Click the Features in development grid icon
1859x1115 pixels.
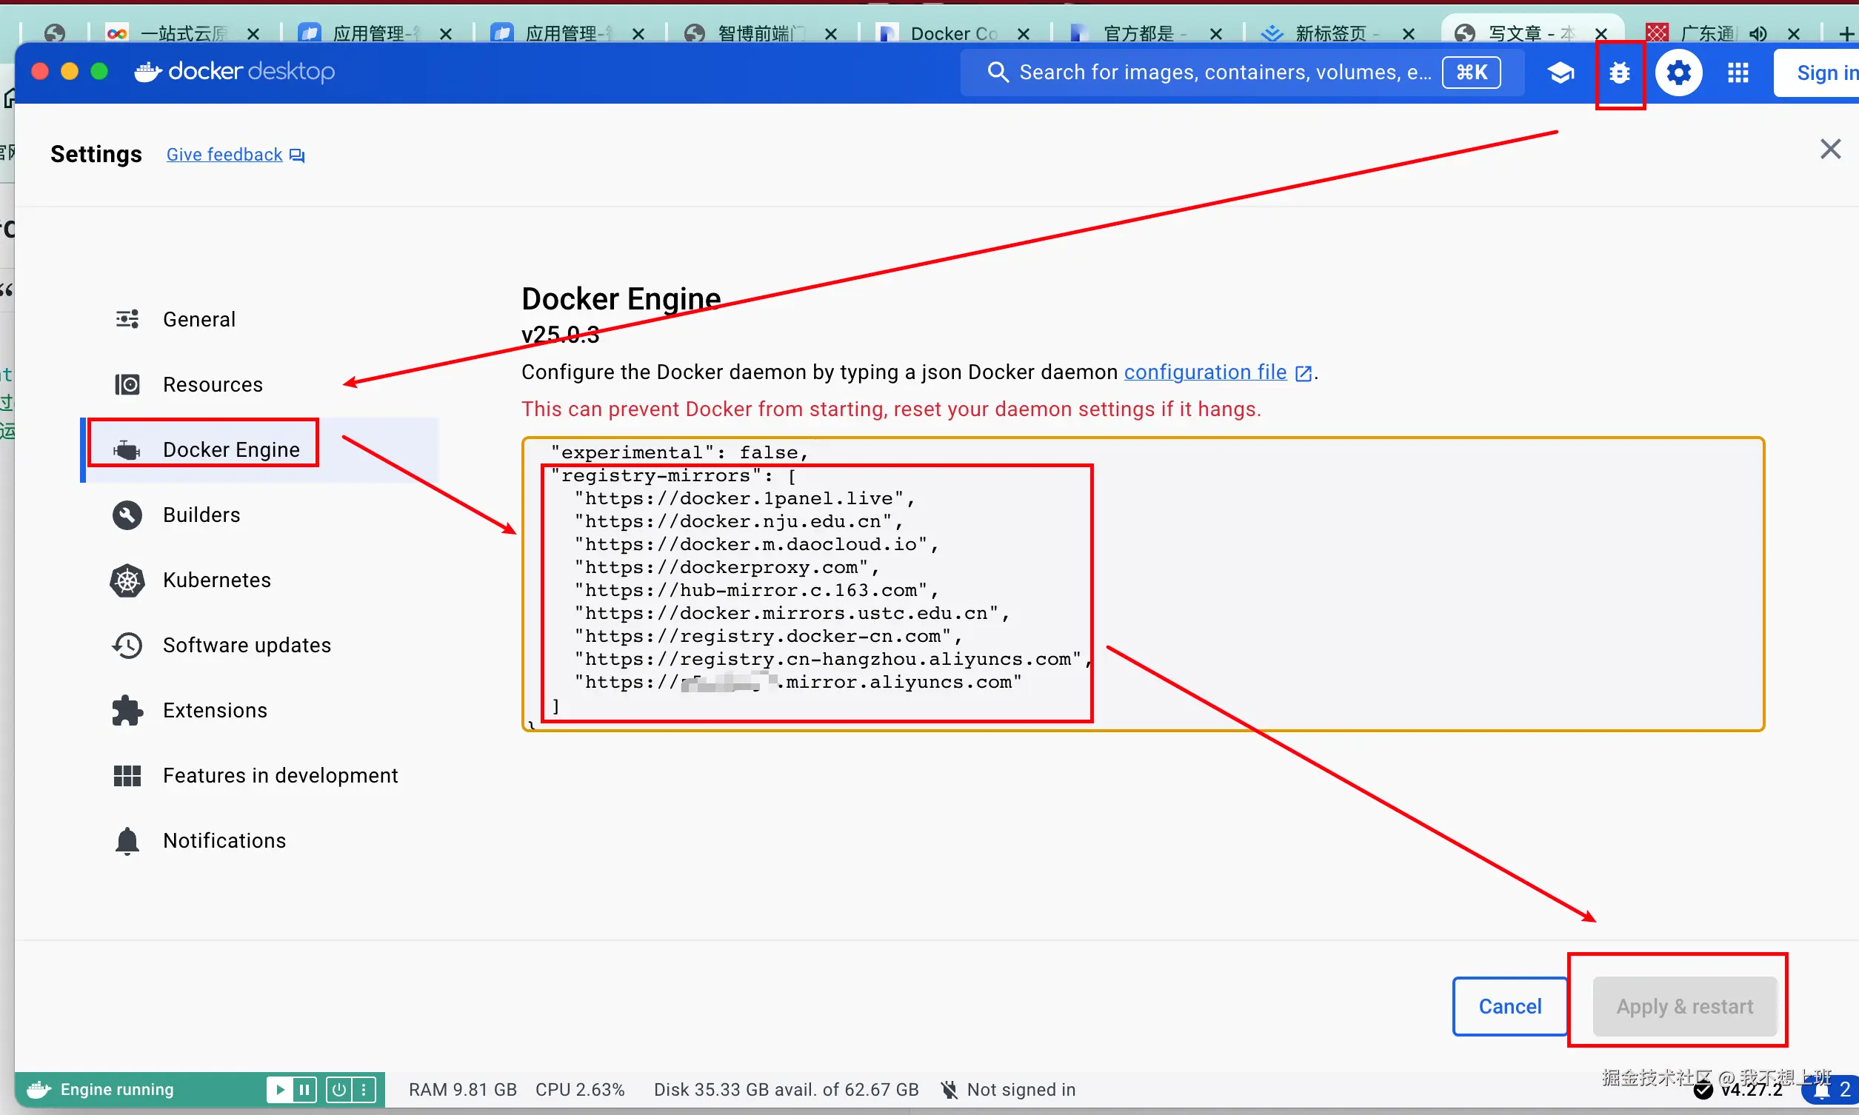[x=127, y=776]
